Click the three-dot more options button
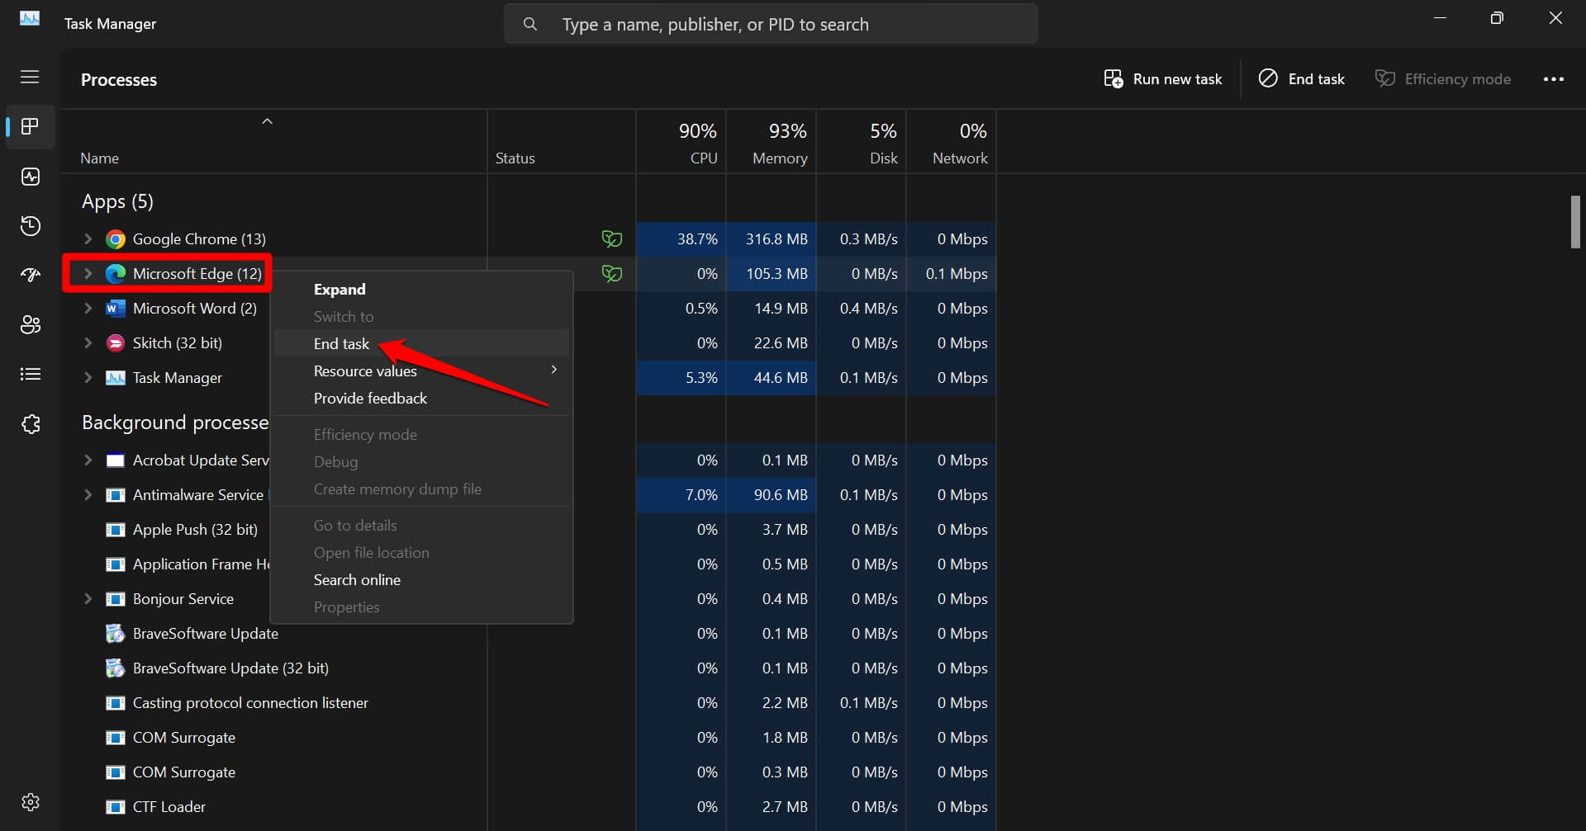 [x=1553, y=79]
